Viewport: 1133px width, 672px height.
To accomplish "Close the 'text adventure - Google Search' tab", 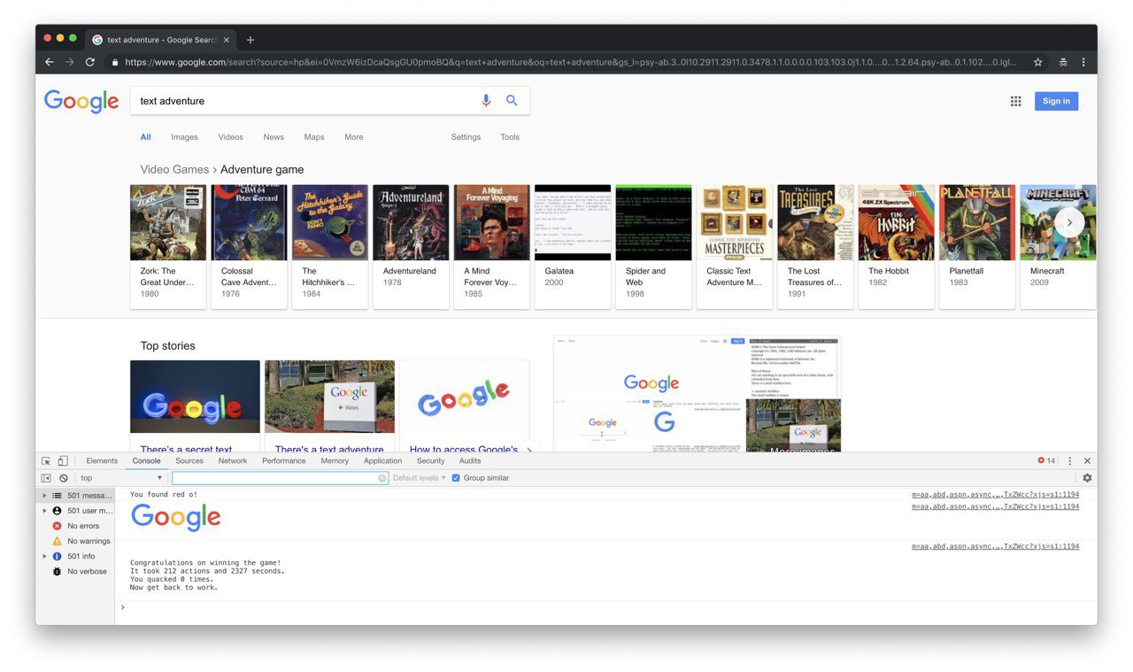I will (x=227, y=40).
